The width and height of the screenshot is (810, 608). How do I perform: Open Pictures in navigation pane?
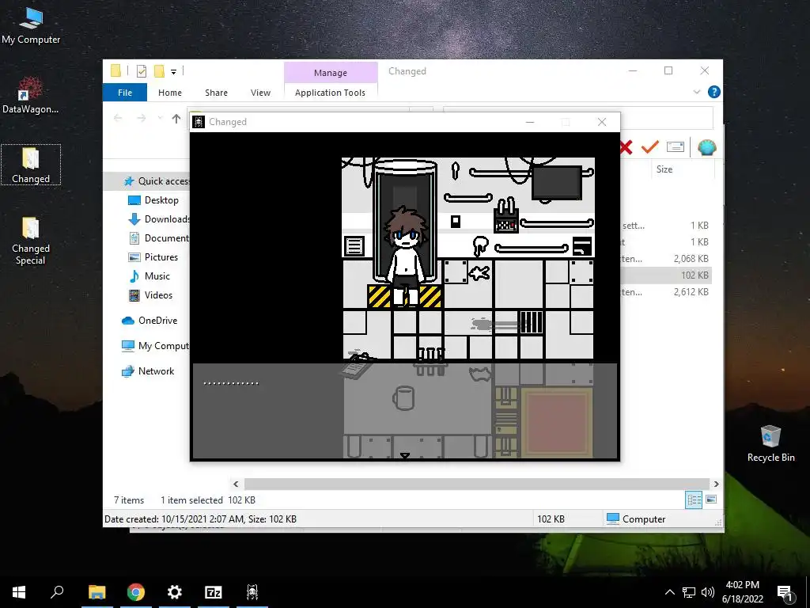(x=153, y=257)
